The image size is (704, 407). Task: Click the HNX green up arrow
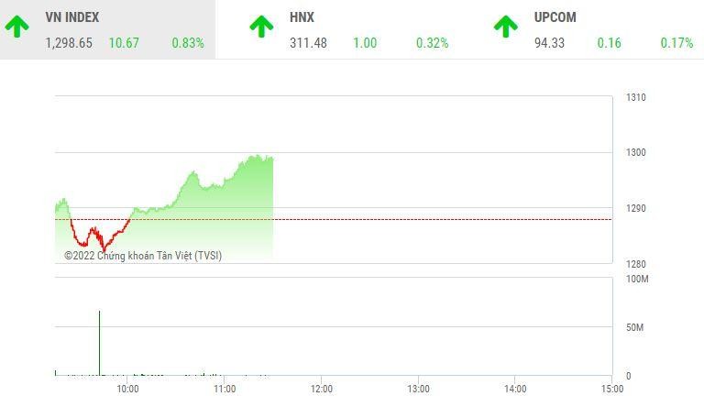(261, 27)
